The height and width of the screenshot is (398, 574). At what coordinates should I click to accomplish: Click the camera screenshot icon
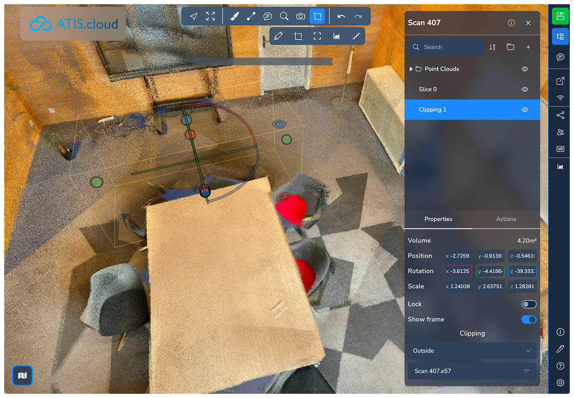tap(301, 16)
